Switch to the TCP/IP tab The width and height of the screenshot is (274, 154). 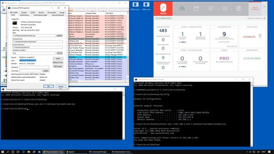(x=33, y=12)
